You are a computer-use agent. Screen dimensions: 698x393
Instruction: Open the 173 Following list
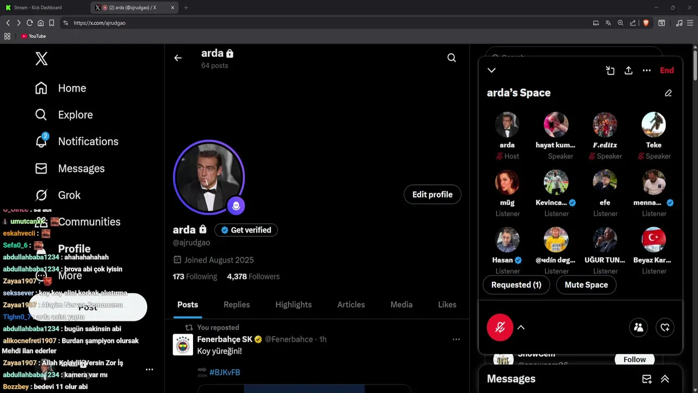195,276
